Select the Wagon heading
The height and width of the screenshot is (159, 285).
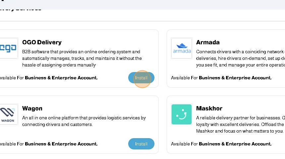(32, 108)
